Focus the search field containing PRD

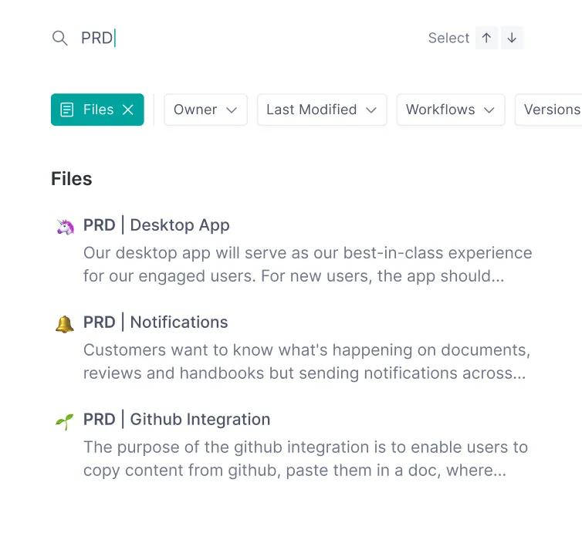[232, 38]
